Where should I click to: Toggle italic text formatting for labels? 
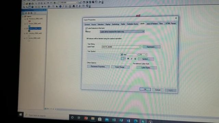131,59
